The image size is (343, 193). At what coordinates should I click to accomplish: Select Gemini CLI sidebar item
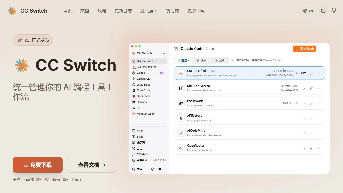(x=149, y=79)
